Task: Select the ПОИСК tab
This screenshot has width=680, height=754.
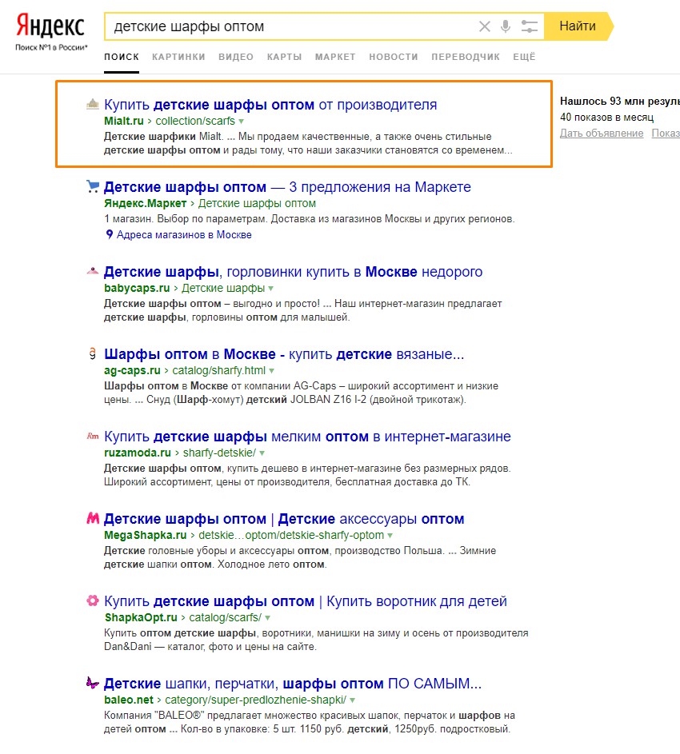Action: [122, 57]
